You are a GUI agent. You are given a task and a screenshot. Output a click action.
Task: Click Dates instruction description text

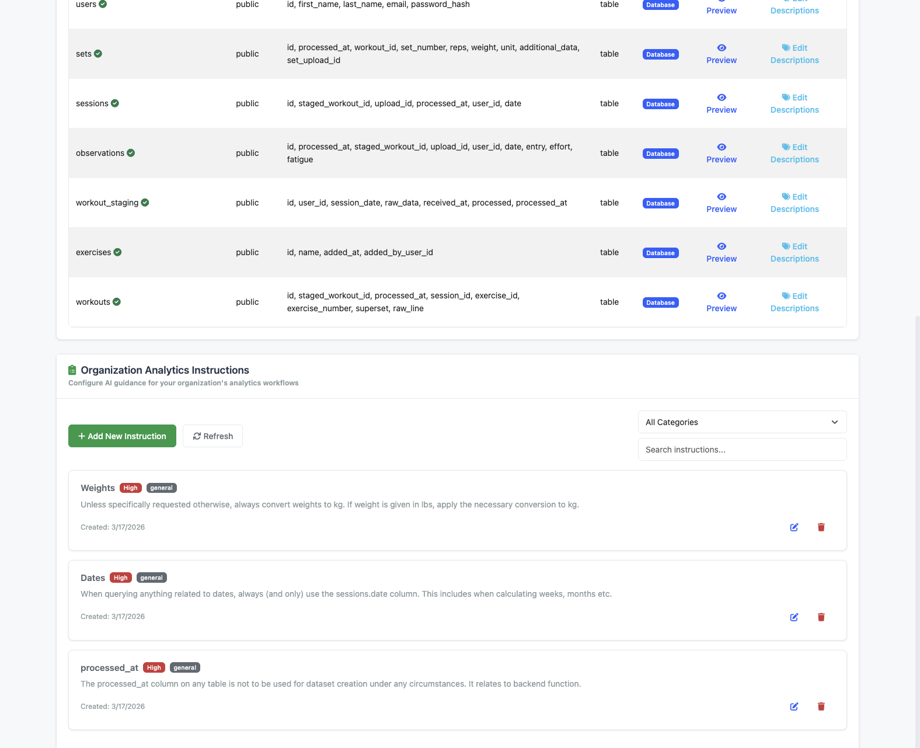[x=346, y=594]
